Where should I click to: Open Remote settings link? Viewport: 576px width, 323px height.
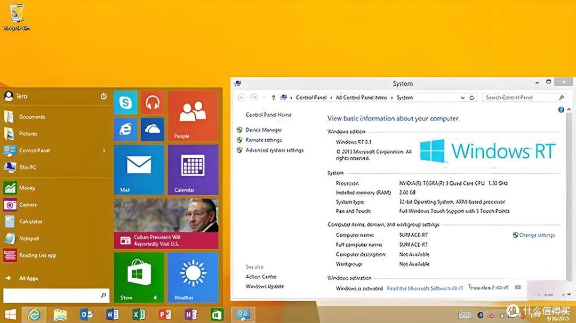tap(263, 140)
